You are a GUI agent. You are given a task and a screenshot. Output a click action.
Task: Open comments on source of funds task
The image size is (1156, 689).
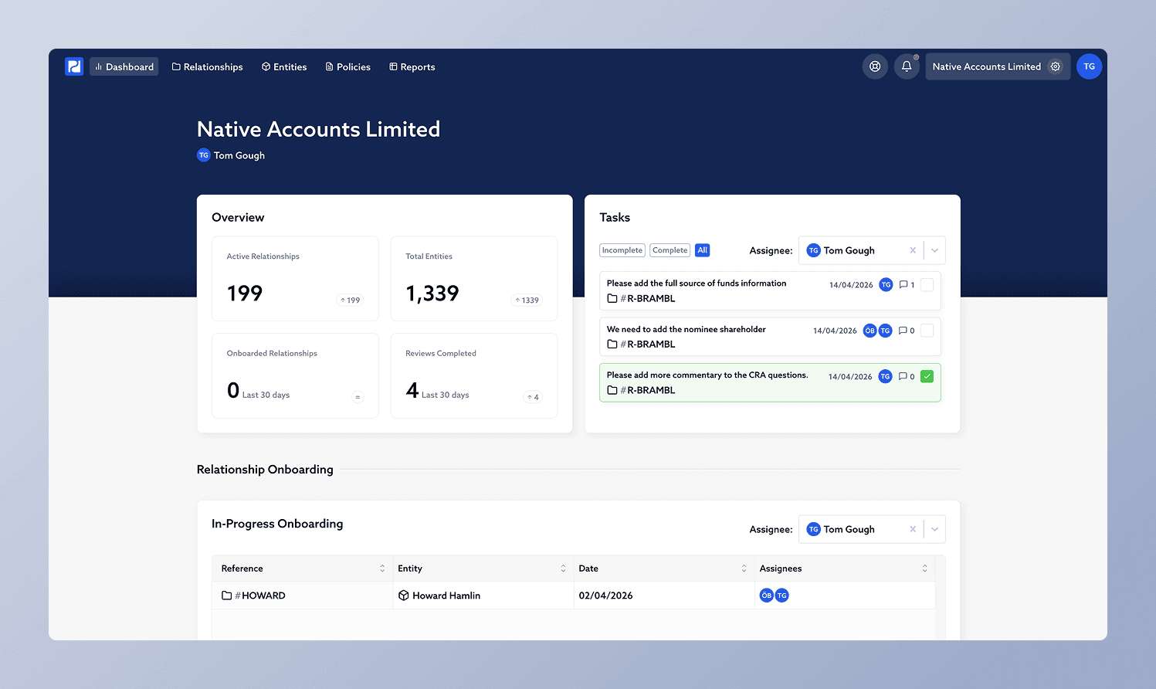pos(907,285)
